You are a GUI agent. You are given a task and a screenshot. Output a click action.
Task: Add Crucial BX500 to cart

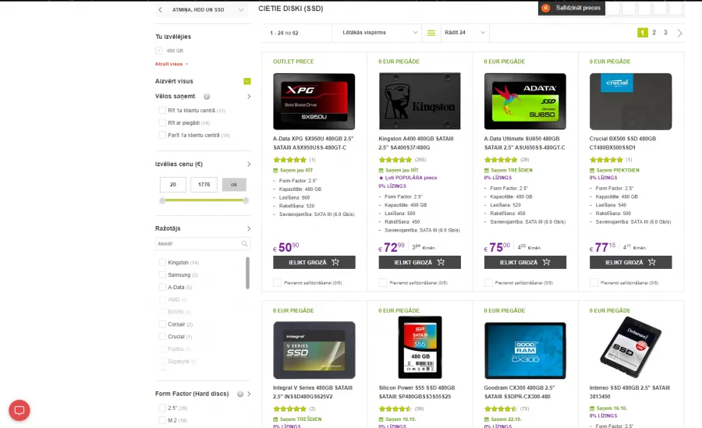pos(630,263)
